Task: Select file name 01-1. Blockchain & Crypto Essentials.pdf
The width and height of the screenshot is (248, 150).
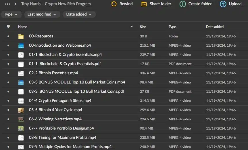Action: [x=65, y=64]
